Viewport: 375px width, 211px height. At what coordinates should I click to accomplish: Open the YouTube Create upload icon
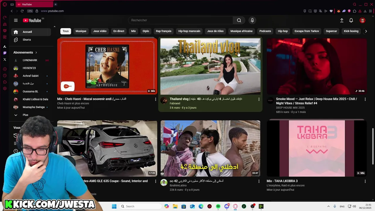[342, 20]
